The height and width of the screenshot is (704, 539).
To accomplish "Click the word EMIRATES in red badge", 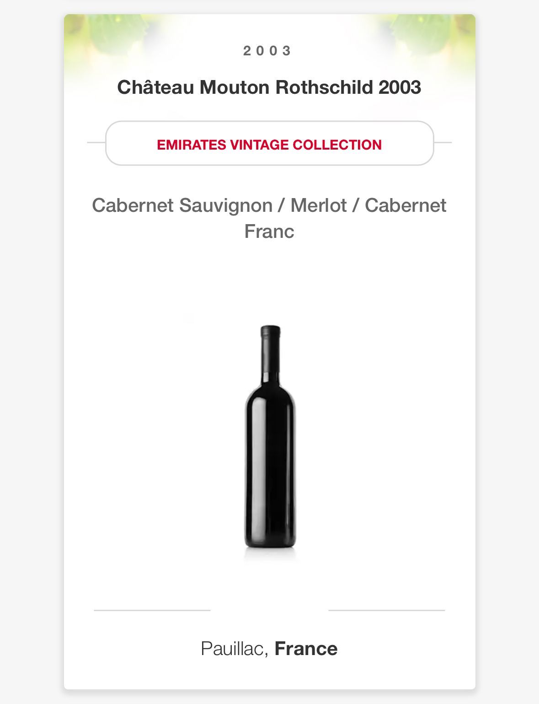I will 192,145.
